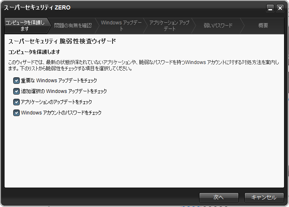The image size is (289, 207).
Task: Click the スーパーセキュリティ ZERO title text
Action: (37, 7)
